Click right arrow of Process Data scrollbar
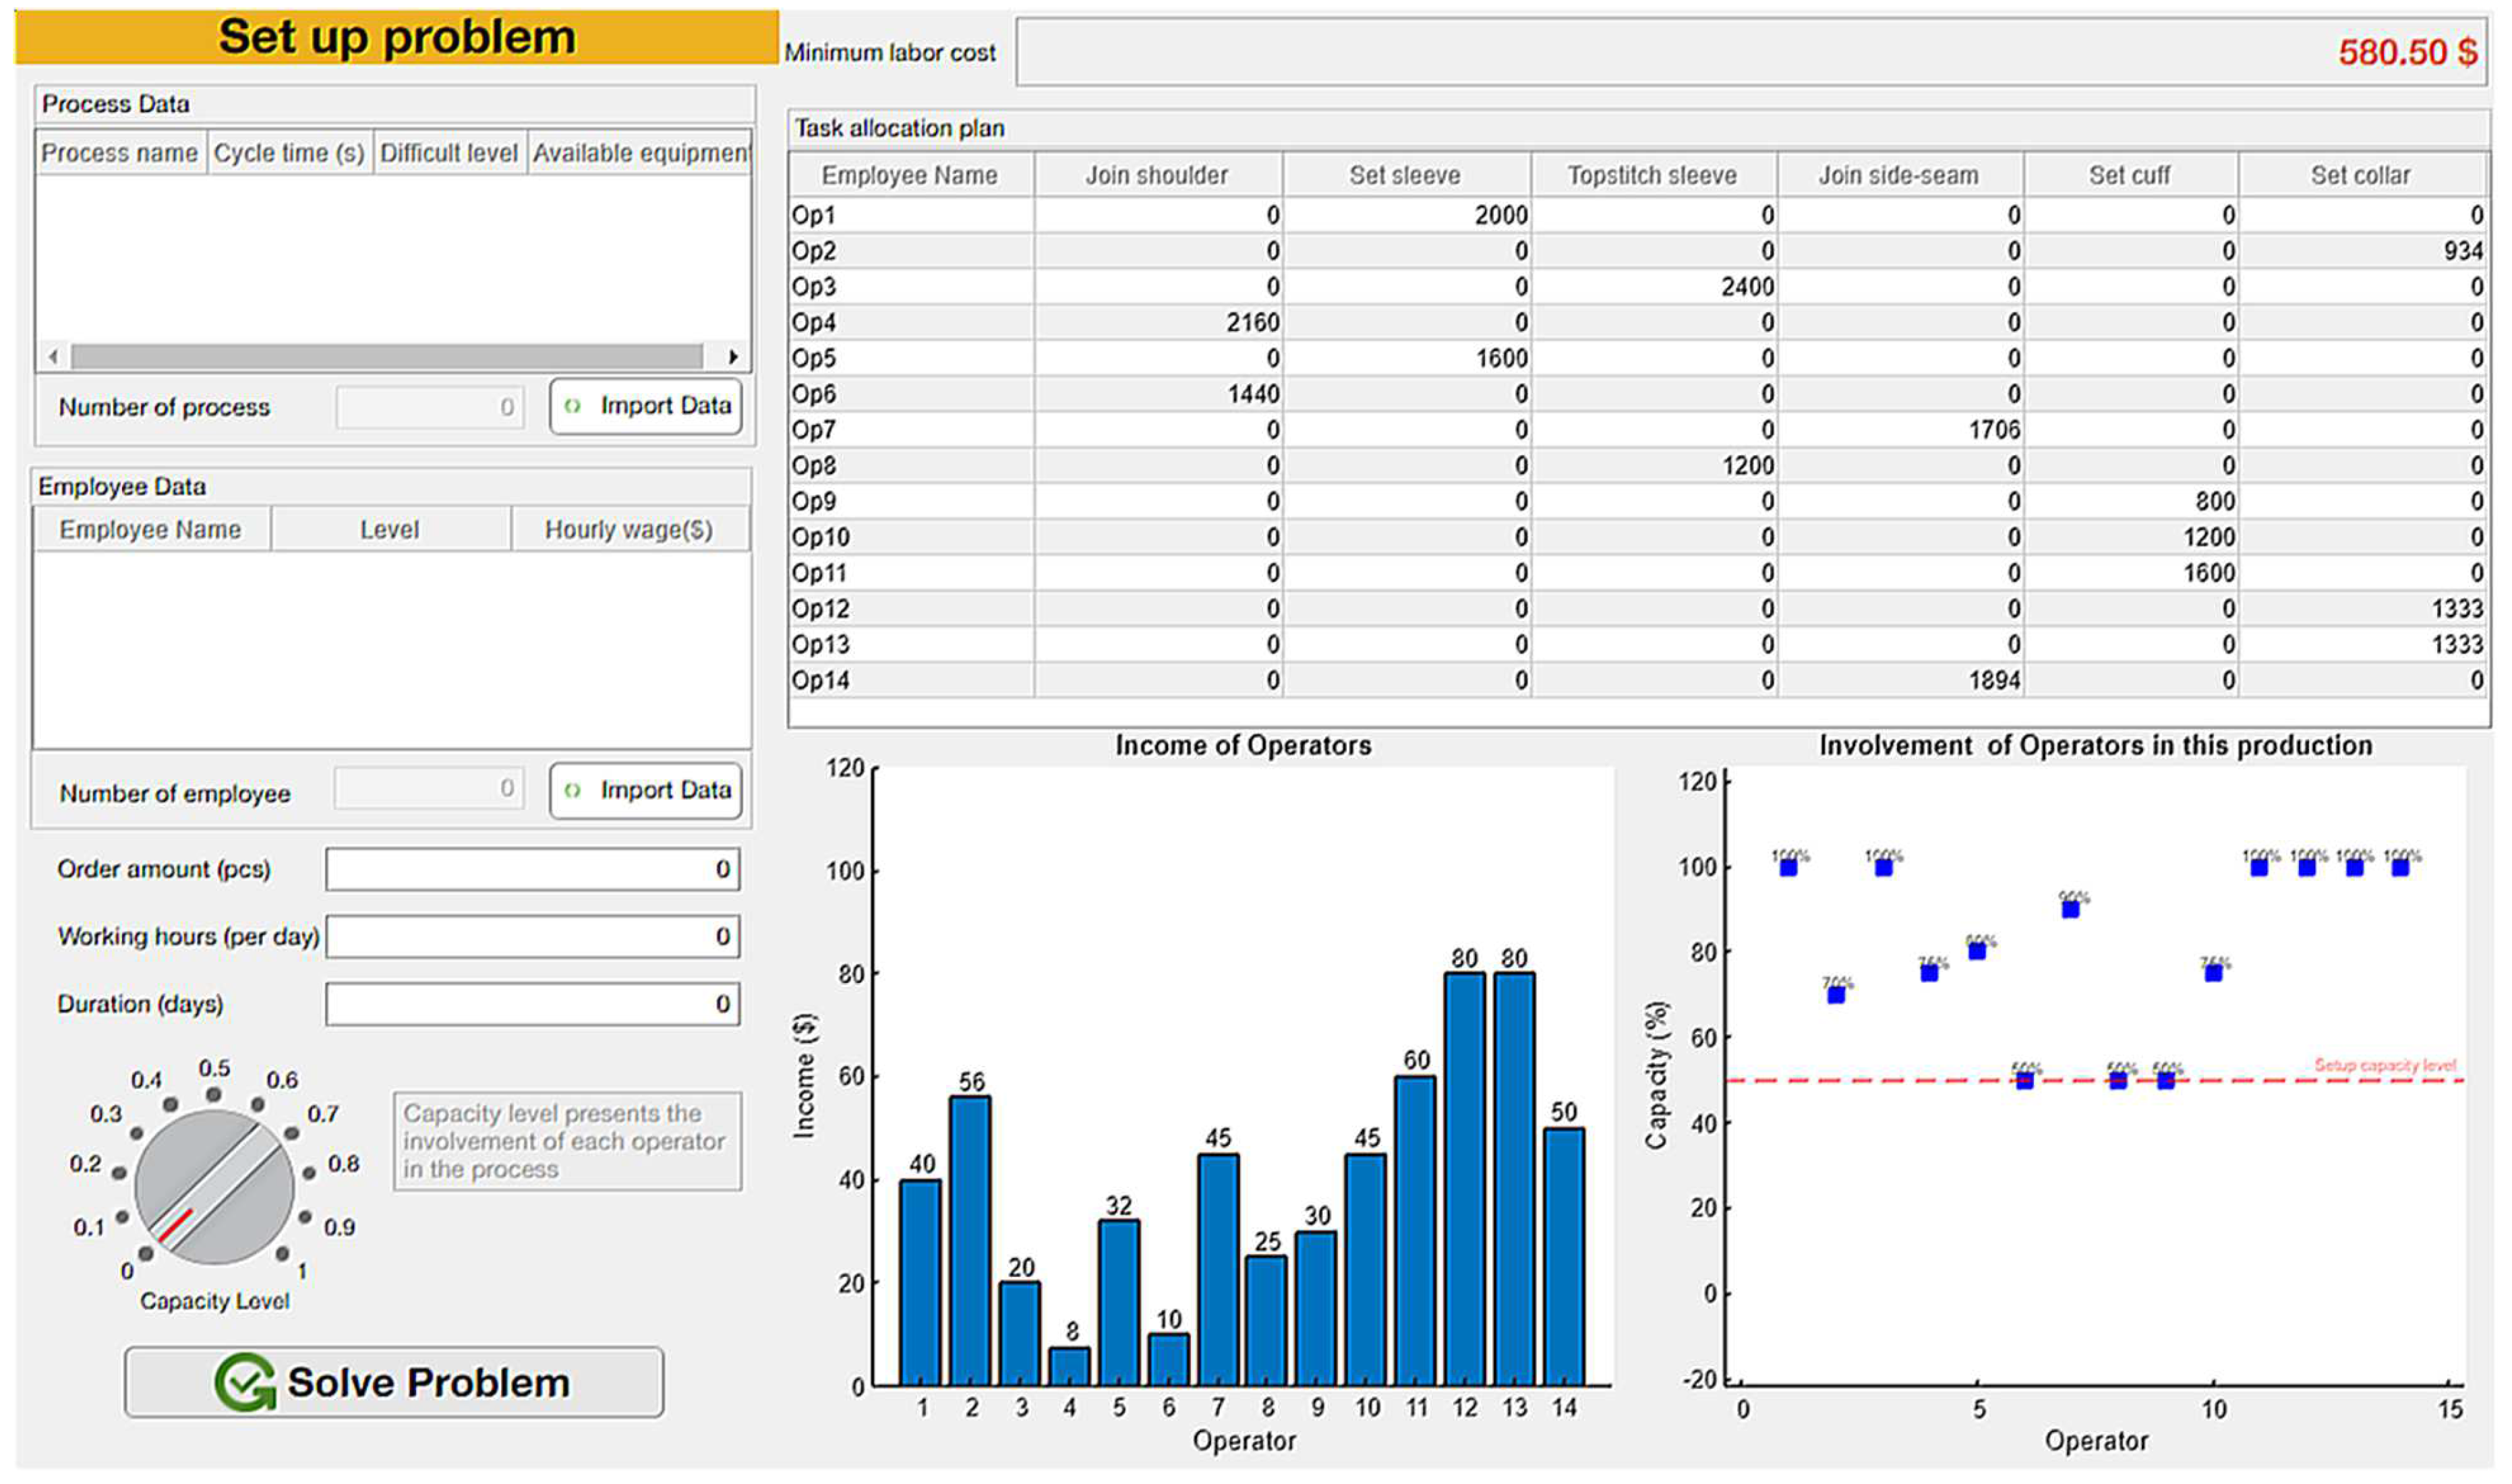This screenshot has height=1484, width=2512. tap(733, 357)
